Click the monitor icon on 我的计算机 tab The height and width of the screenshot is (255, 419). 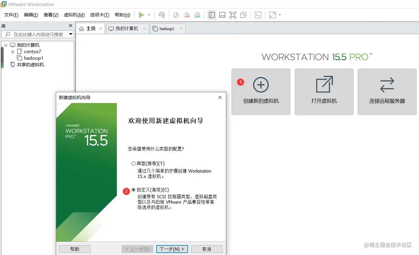pos(111,29)
